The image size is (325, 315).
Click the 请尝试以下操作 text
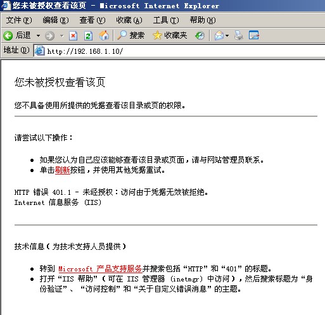(44, 138)
